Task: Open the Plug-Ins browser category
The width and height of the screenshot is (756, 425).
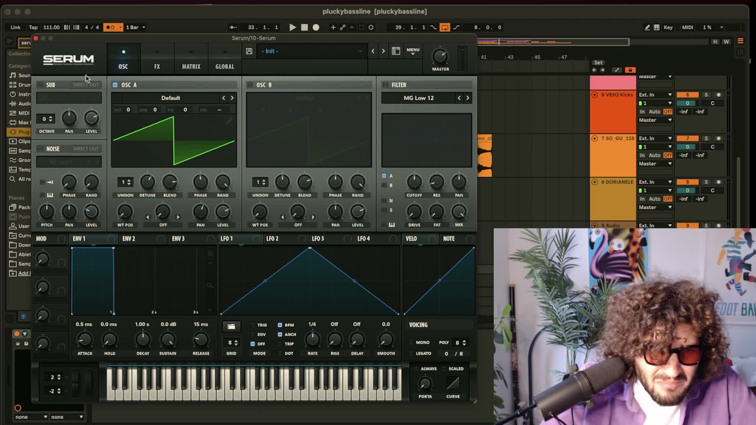Action: click(19, 132)
